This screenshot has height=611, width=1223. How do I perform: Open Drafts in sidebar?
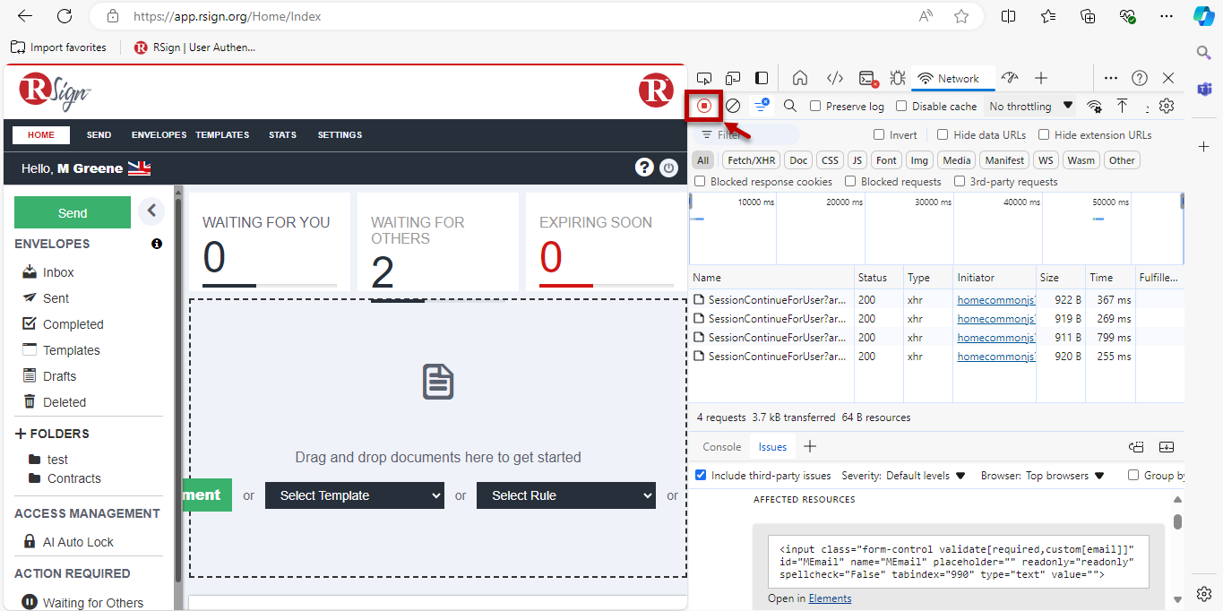pos(59,376)
